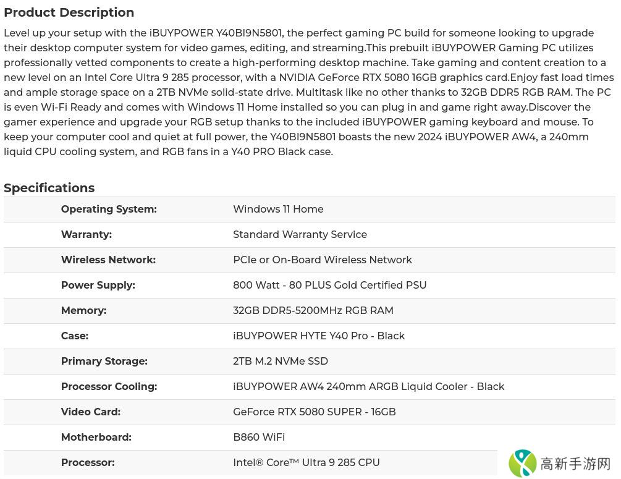
Task: Click the iBUYPOWER HYTE Y40 Pro value
Action: point(319,336)
